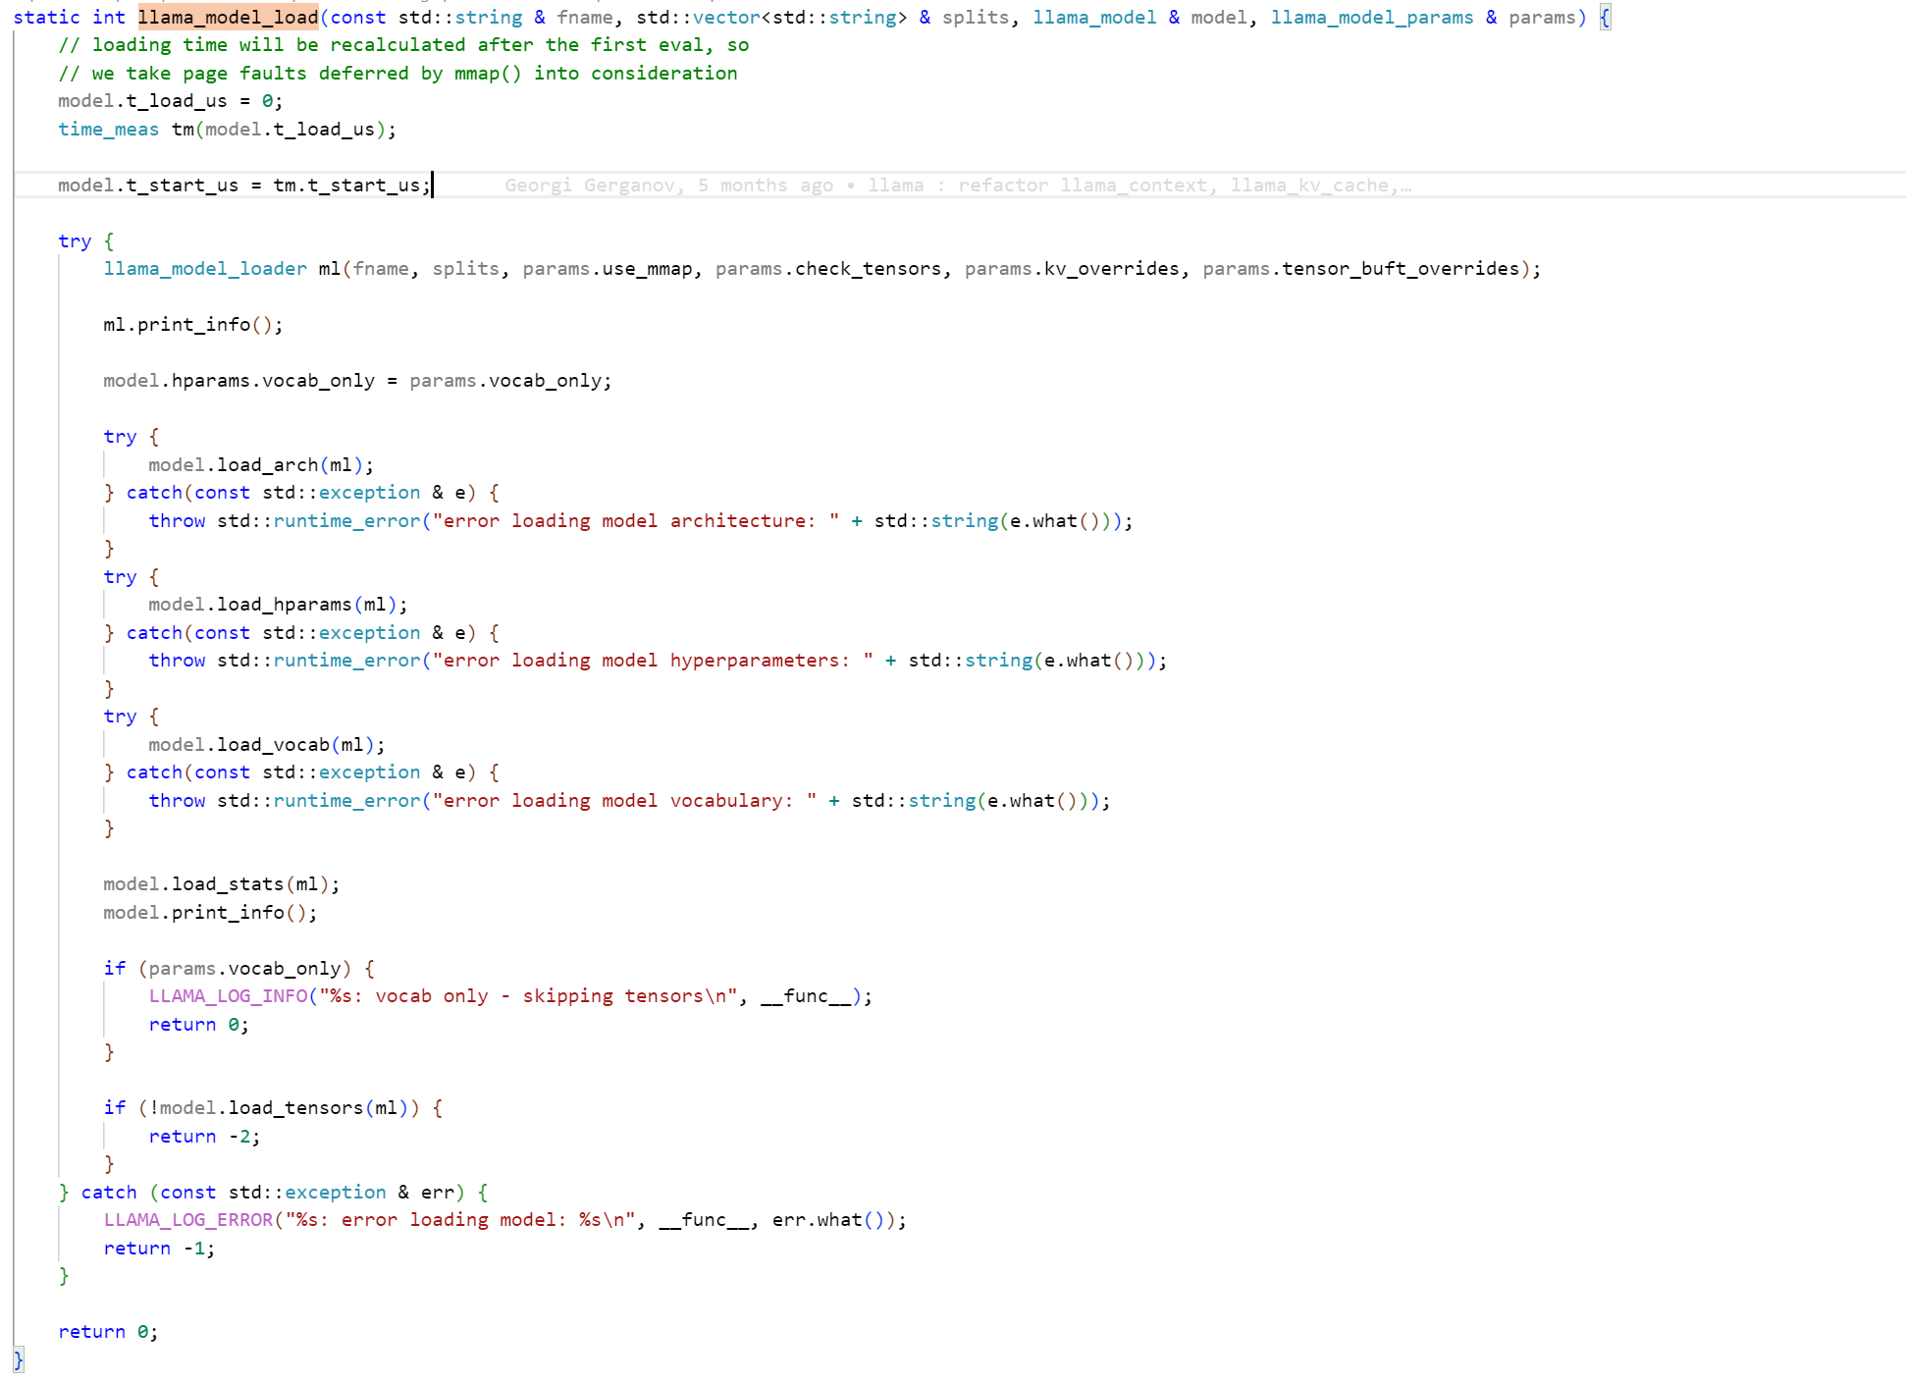Click the if (params.vocab_only) condition
Screen dimensions: 1906x1384
(x=238, y=969)
